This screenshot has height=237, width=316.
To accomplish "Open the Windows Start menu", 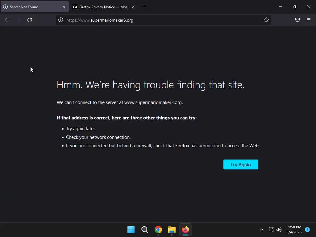I will point(131,230).
